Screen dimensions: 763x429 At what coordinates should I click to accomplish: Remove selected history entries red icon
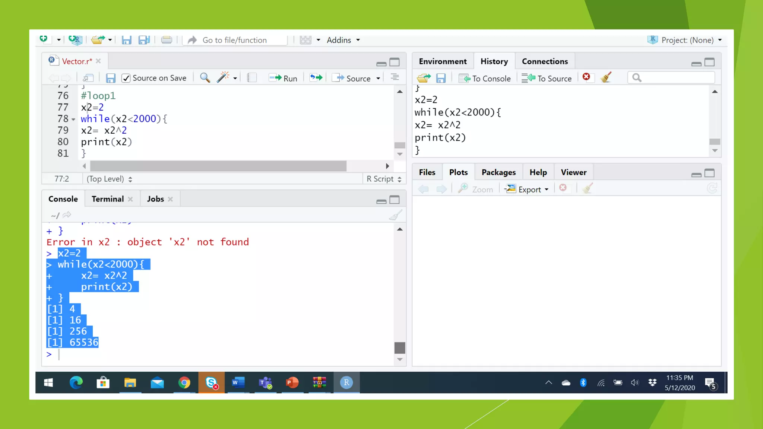tap(586, 77)
